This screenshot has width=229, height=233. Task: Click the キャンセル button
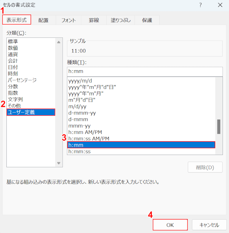(x=209, y=225)
